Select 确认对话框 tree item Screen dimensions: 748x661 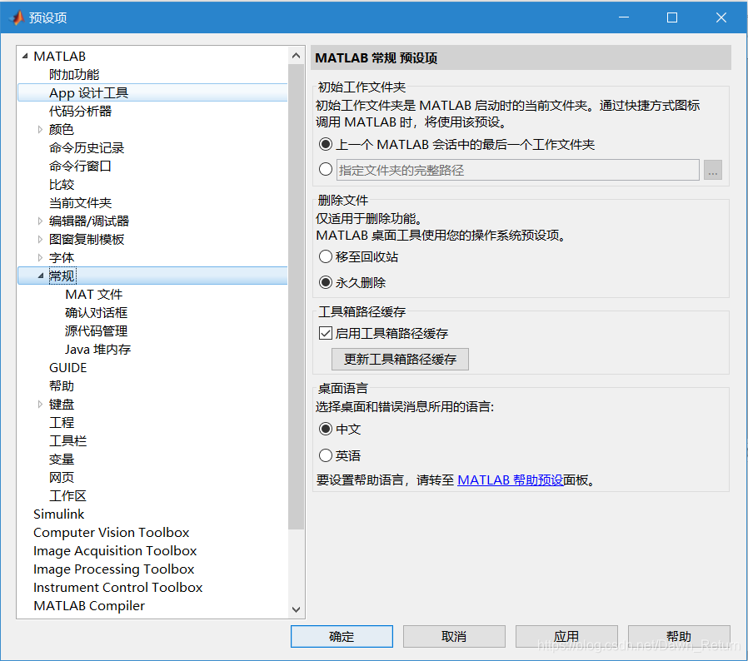[x=97, y=312]
